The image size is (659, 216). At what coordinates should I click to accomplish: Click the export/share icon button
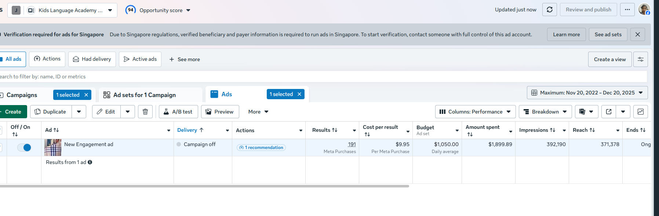[x=609, y=112]
